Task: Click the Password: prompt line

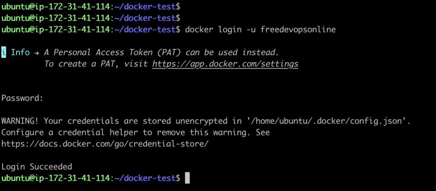Action: tap(23, 98)
